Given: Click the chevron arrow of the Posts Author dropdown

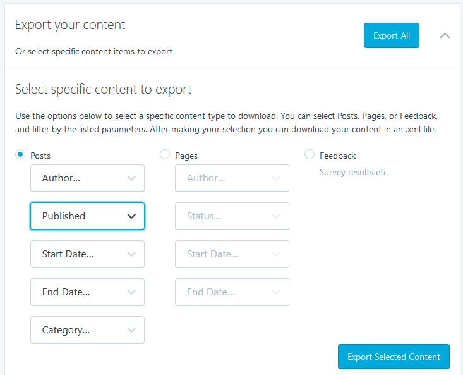Looking at the screenshot, I should coord(131,178).
